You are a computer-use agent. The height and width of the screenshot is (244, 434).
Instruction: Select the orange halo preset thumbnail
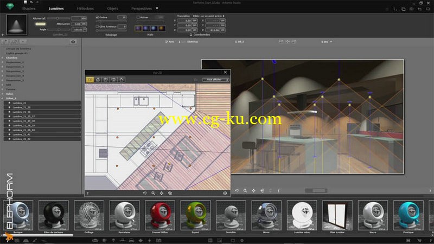[162, 28]
